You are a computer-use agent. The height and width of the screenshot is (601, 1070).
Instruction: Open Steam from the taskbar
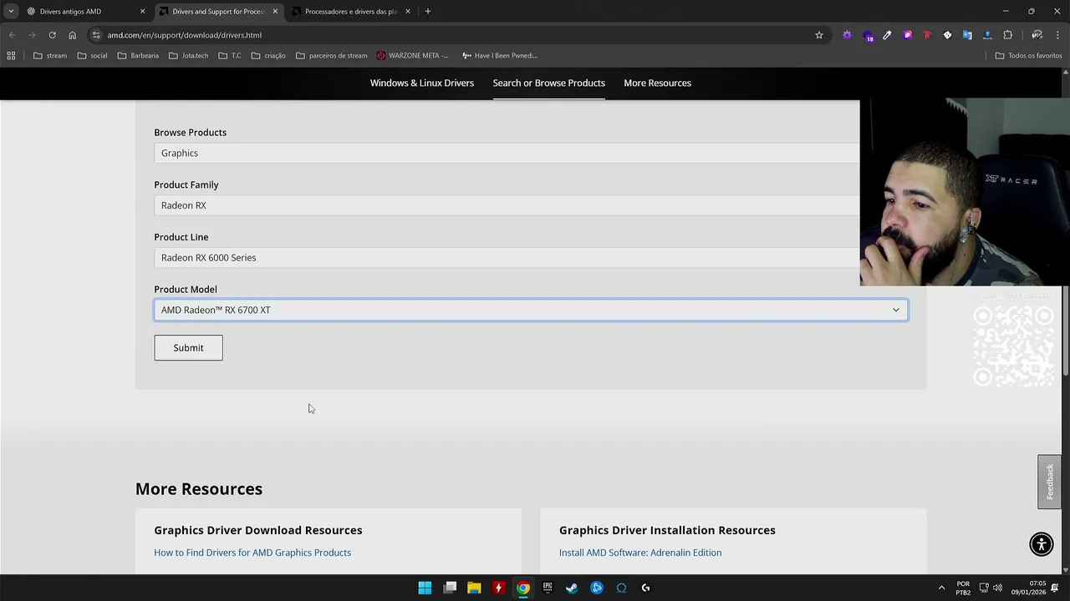coord(572,588)
